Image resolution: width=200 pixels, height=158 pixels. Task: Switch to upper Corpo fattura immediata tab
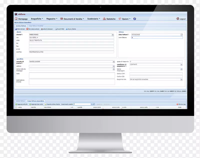point(36,26)
